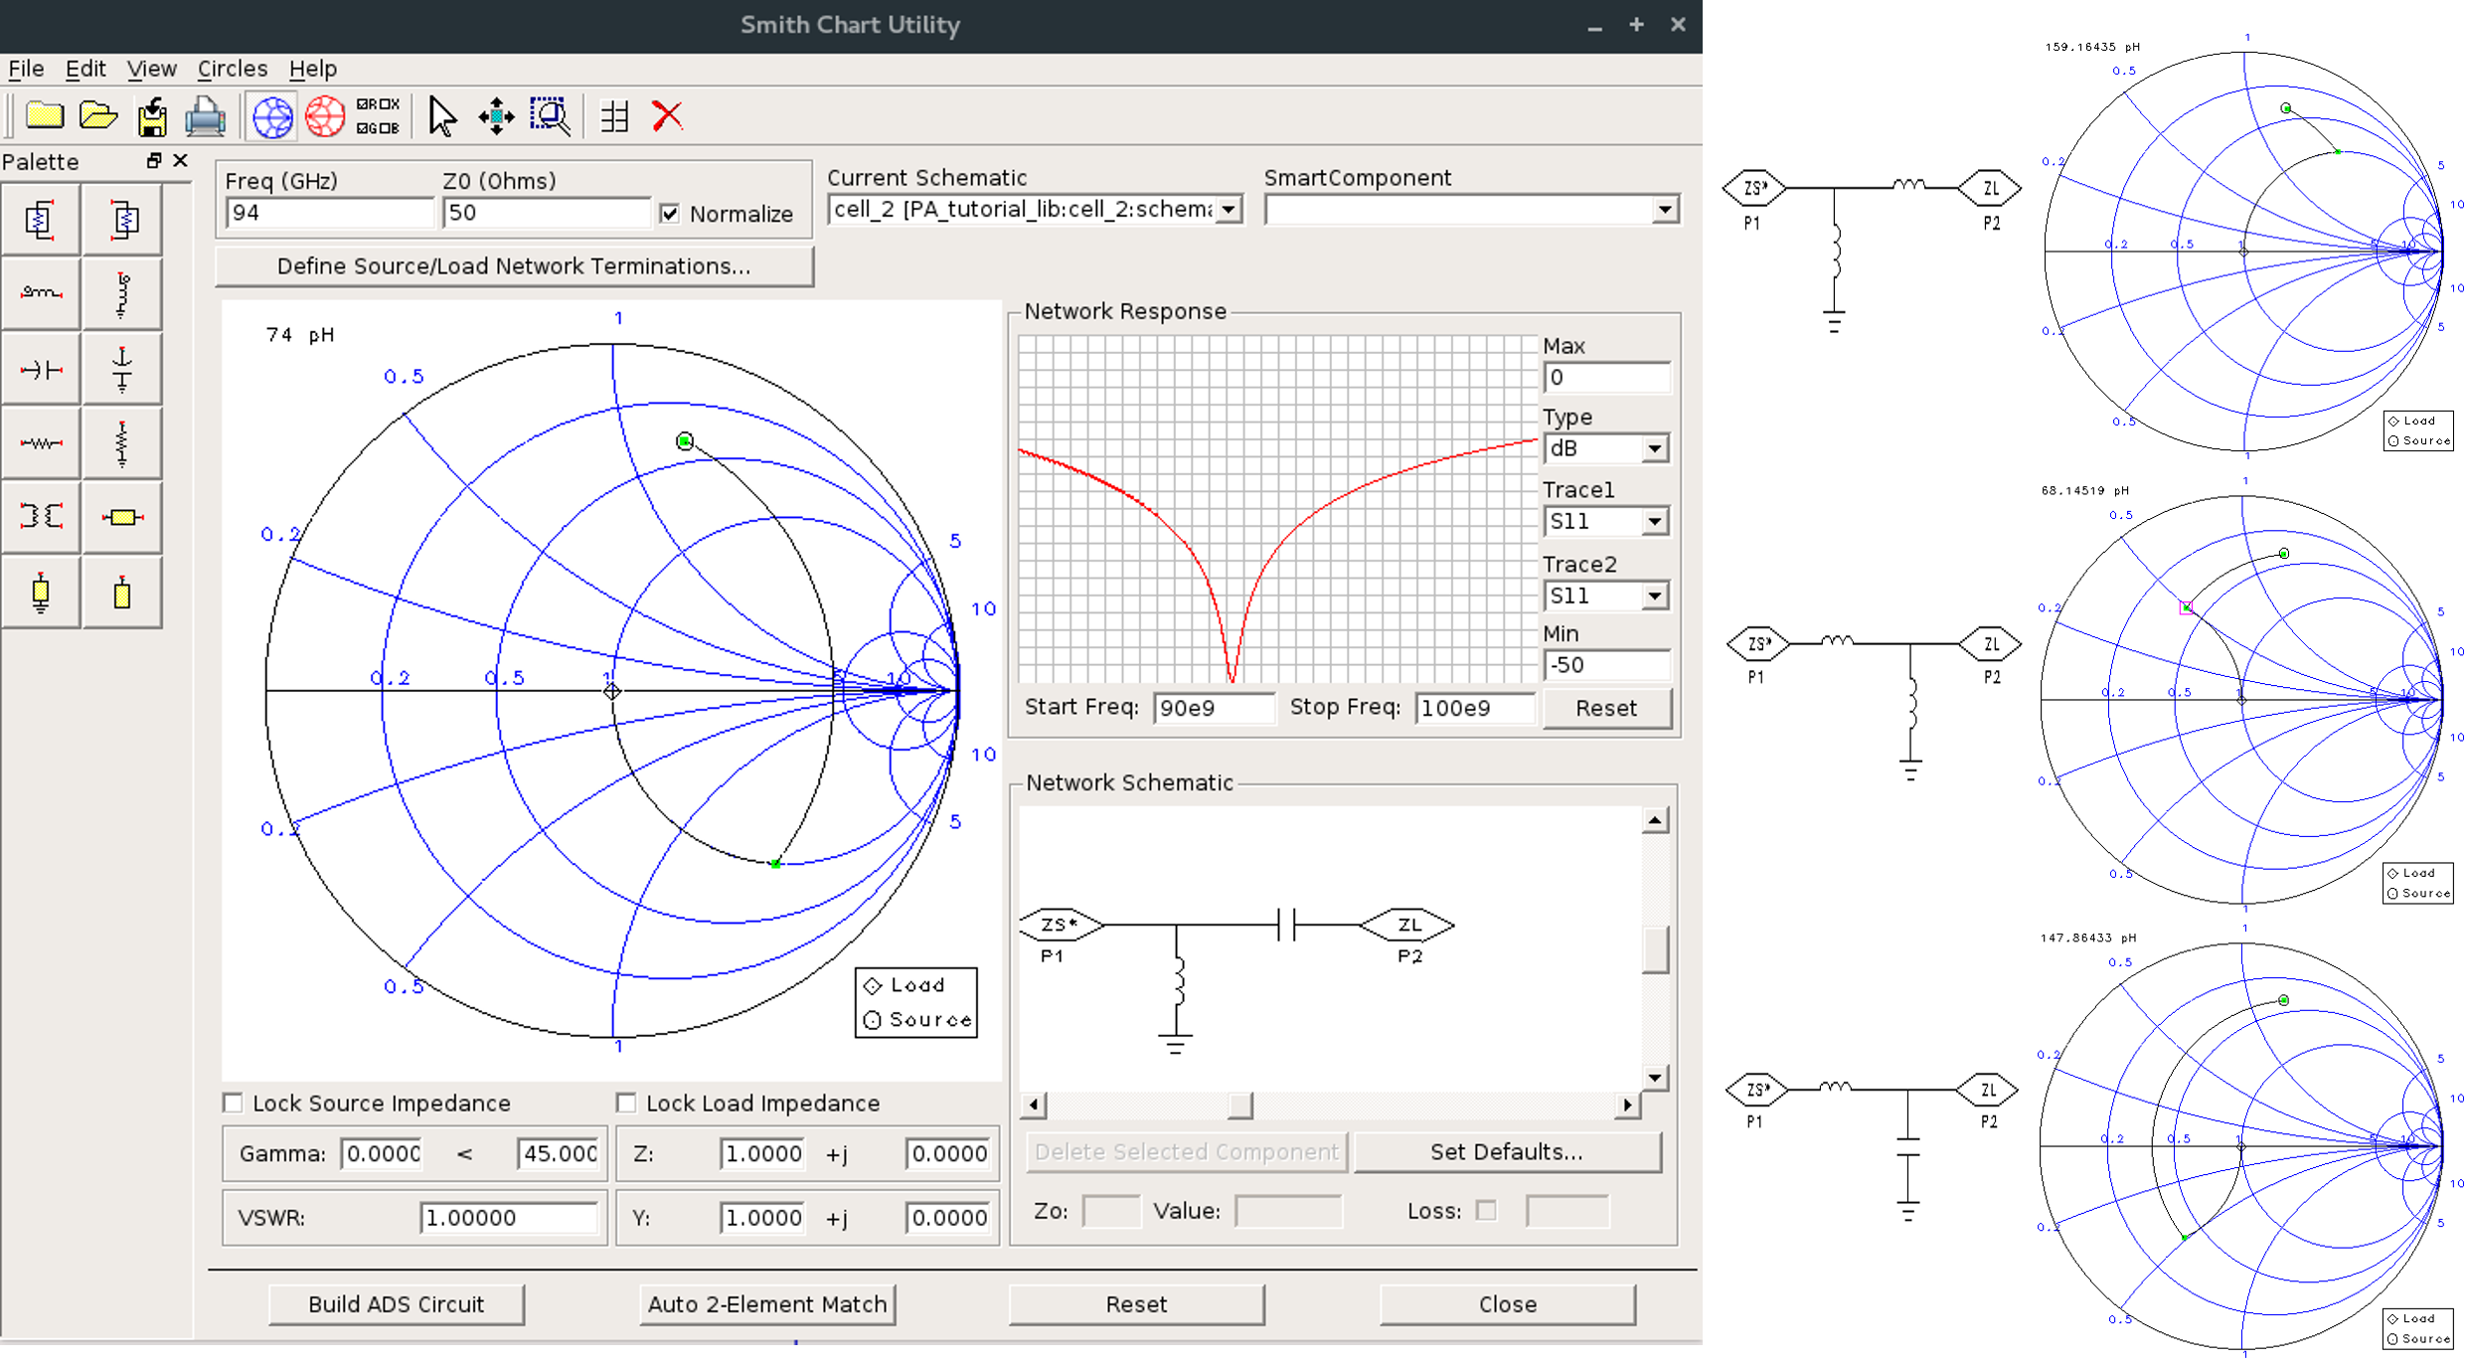The width and height of the screenshot is (2468, 1366).
Task: Close the Palette panel
Action: click(x=180, y=160)
